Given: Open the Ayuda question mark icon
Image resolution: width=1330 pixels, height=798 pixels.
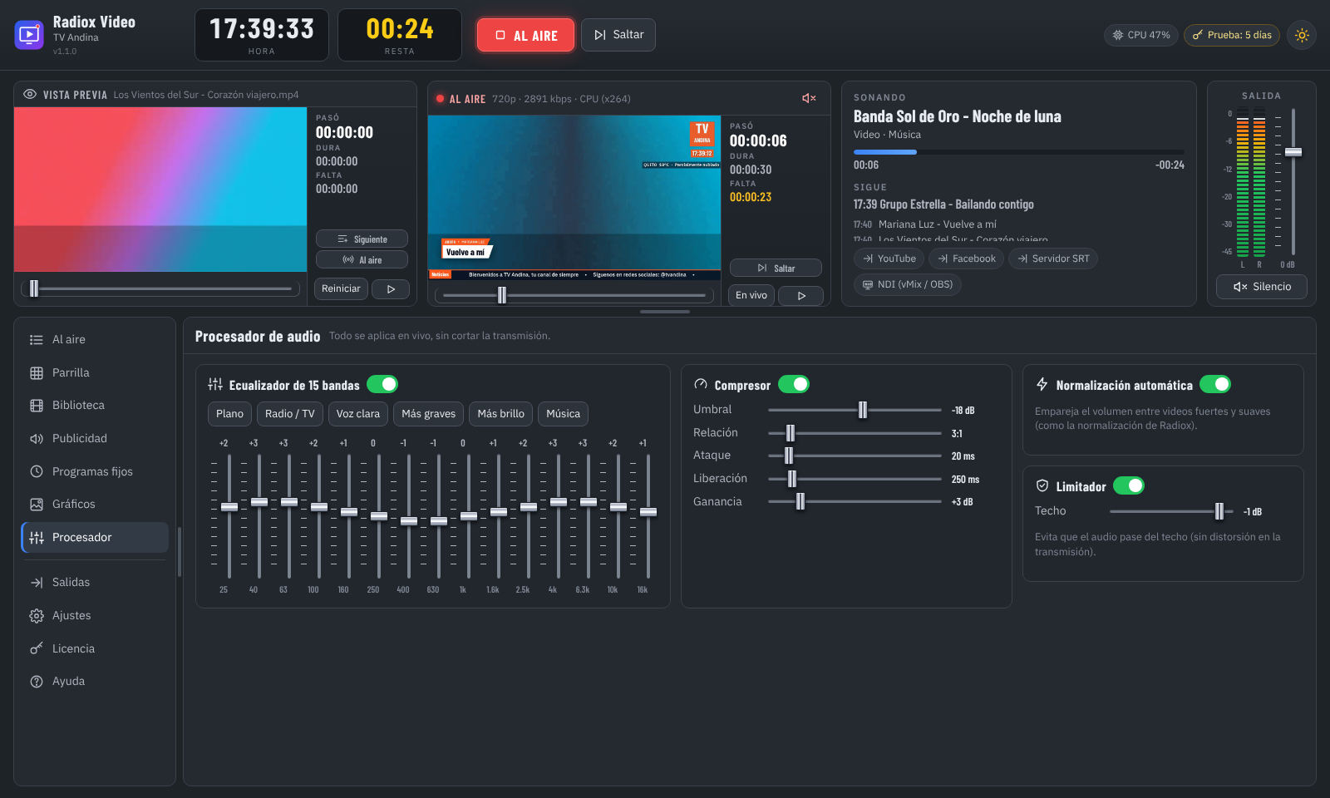Looking at the screenshot, I should [37, 682].
